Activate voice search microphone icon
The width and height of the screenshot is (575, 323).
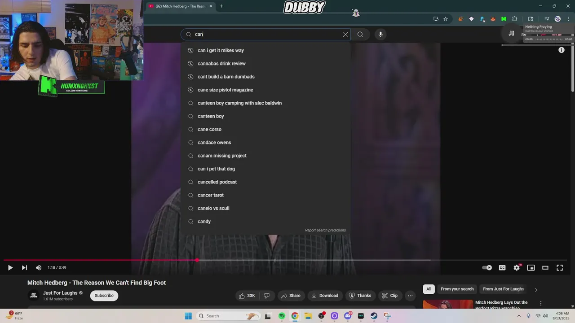coord(380,34)
